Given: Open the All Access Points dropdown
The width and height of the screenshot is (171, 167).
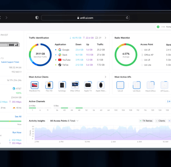Looking at the screenshot, I should 64,121.
